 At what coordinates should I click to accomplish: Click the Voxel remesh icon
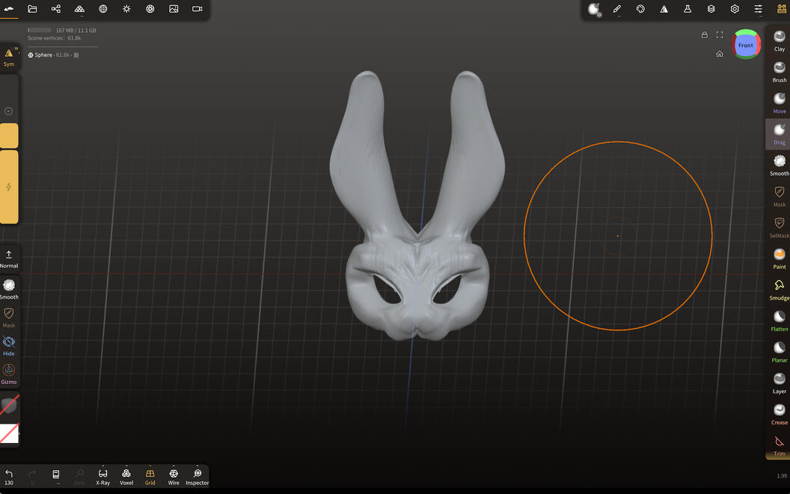point(126,476)
